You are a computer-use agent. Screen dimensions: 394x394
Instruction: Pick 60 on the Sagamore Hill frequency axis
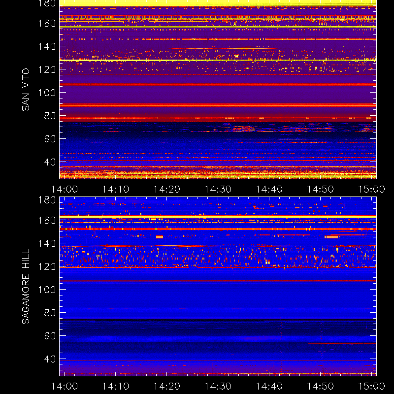click(50, 336)
